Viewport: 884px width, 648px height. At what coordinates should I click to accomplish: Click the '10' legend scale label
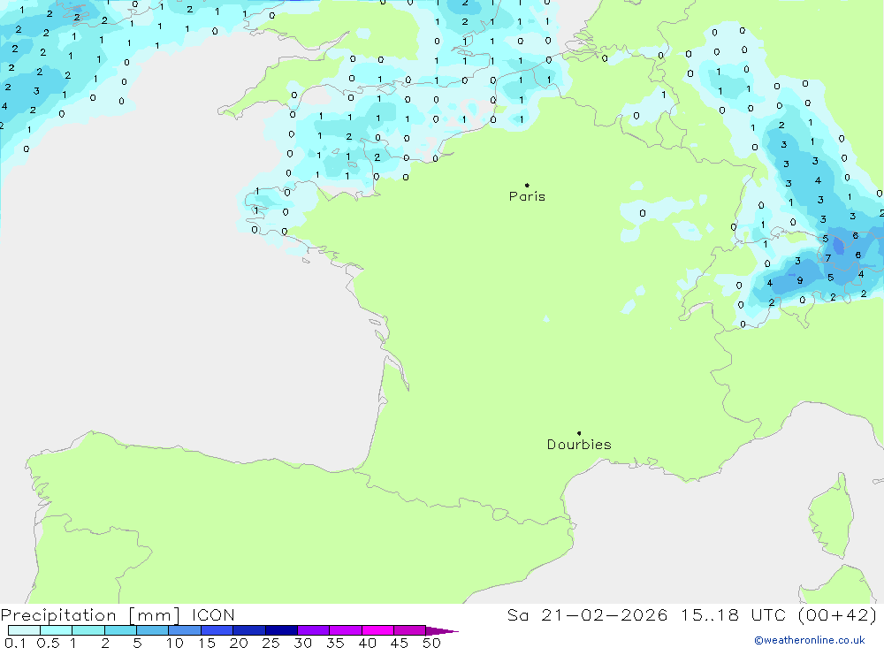175,643
